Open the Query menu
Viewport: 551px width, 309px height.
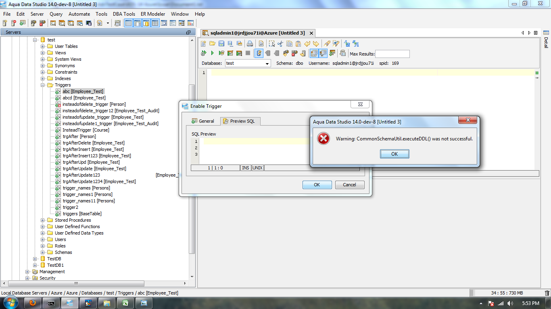tap(56, 14)
